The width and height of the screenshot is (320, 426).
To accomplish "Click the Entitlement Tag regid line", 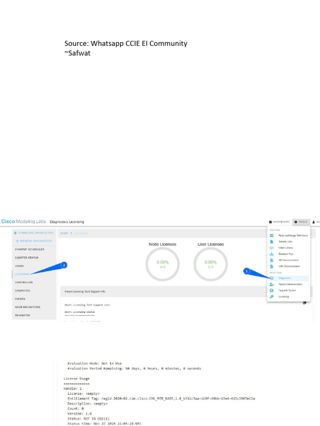I will [161, 399].
